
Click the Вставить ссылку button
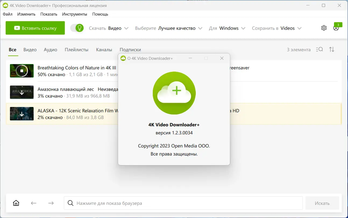click(x=35, y=28)
